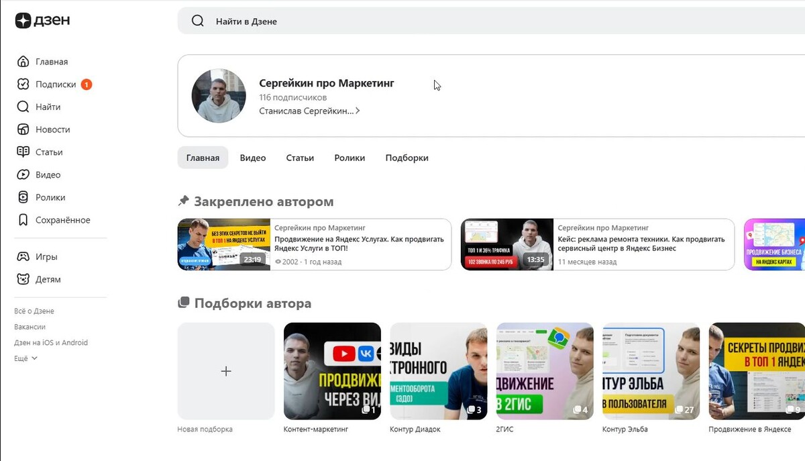The width and height of the screenshot is (805, 461).
Task: Switch to the Видео channel tab
Action: [253, 158]
